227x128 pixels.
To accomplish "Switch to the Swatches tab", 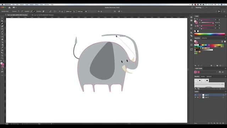I will [x=197, y=38].
